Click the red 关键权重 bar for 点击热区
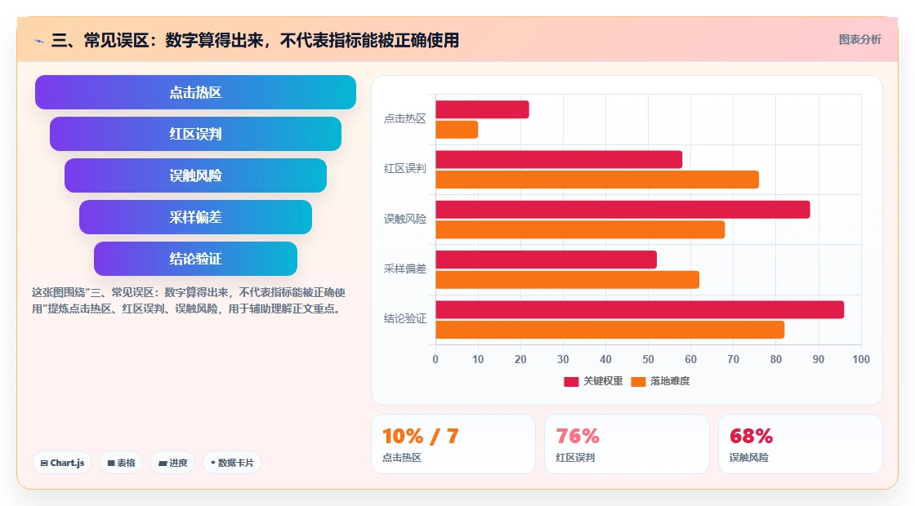915x506 pixels. coord(482,109)
